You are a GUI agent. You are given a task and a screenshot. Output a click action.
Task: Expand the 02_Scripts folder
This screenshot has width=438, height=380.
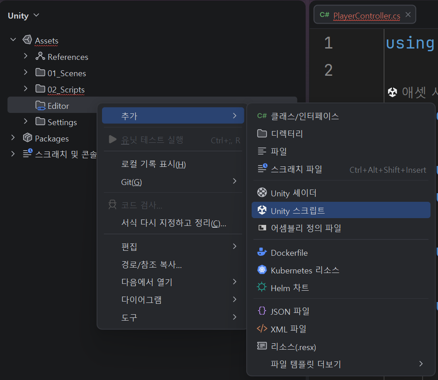pyautogui.click(x=26, y=88)
